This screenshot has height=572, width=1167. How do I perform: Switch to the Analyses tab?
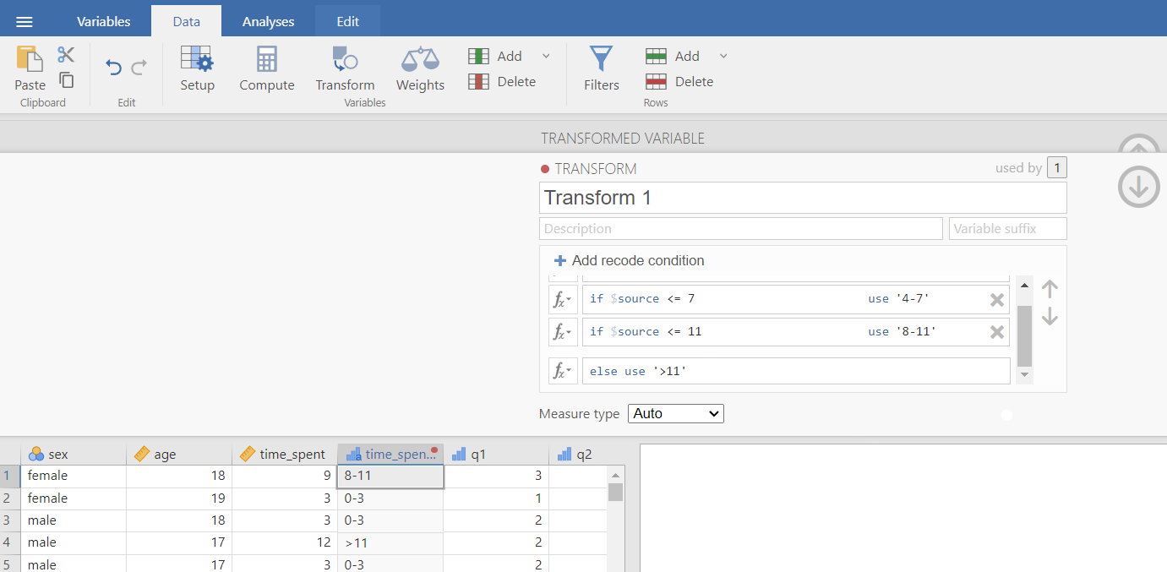coord(268,22)
